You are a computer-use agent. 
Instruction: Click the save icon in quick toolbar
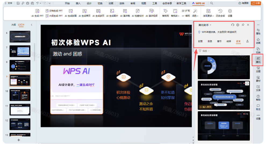click(x=18, y=3)
